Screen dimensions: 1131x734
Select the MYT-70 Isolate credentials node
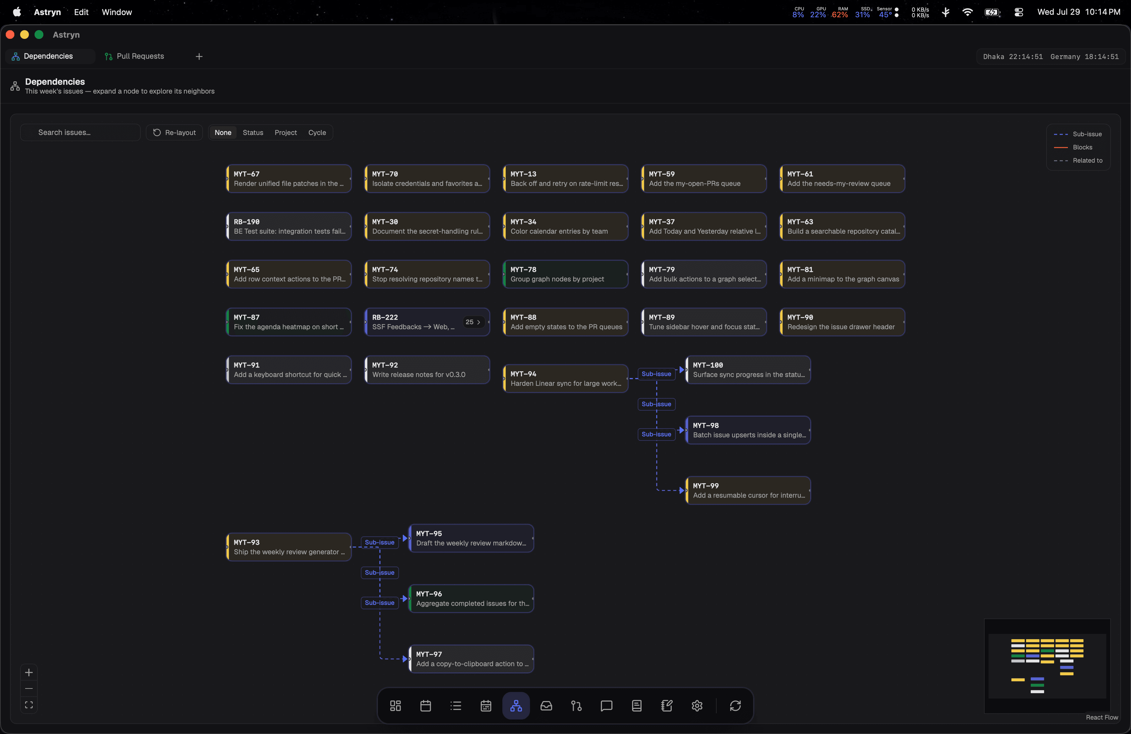click(x=427, y=179)
